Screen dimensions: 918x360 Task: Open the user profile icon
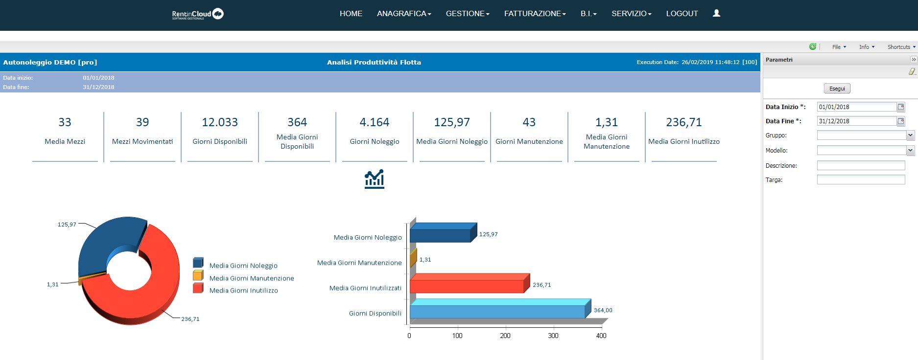[716, 13]
